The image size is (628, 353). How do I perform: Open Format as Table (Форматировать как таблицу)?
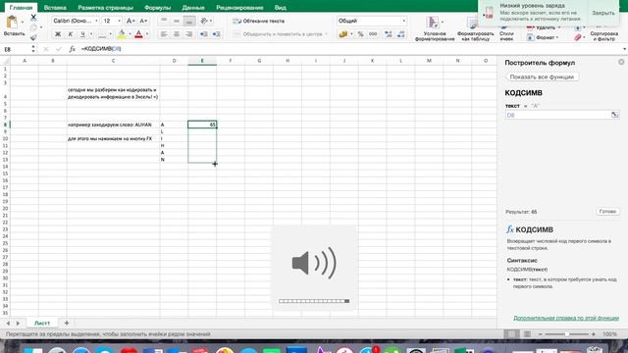(x=475, y=29)
